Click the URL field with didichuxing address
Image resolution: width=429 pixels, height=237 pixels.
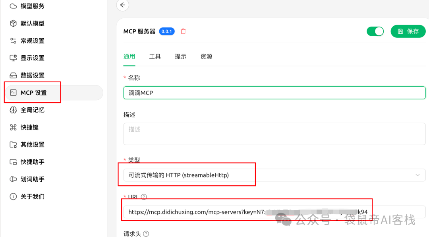pos(274,212)
